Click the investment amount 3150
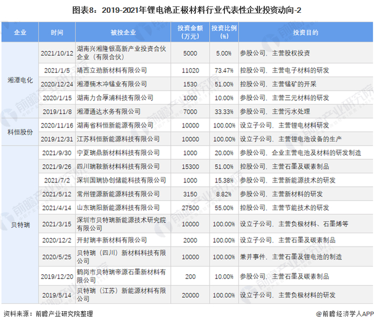This screenshot has width=374, height=324. click(x=190, y=194)
